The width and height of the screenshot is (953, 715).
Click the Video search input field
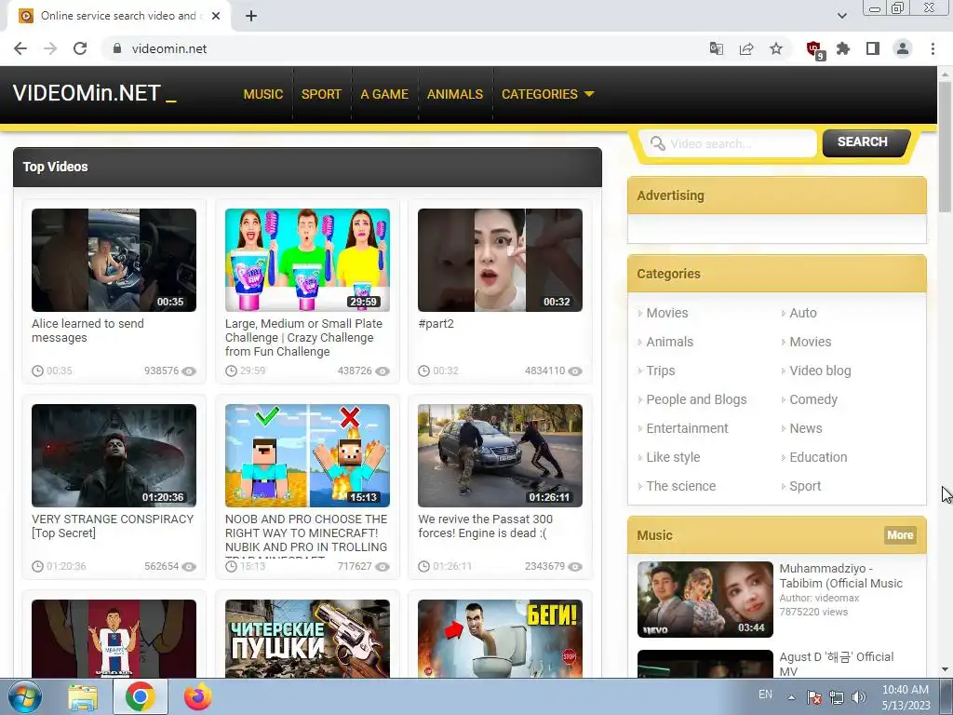click(x=728, y=143)
